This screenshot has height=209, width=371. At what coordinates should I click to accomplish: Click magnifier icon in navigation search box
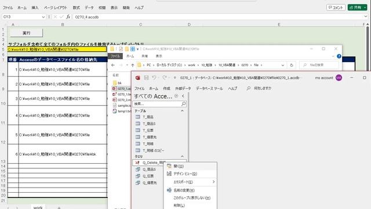183,104
